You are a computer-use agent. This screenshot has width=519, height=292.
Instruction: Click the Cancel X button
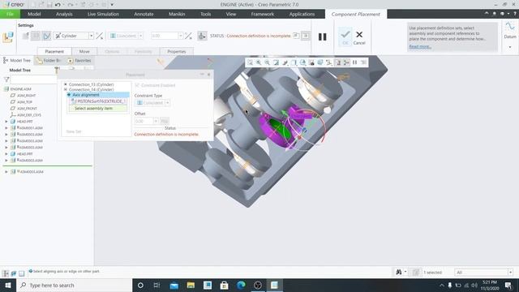(x=359, y=37)
